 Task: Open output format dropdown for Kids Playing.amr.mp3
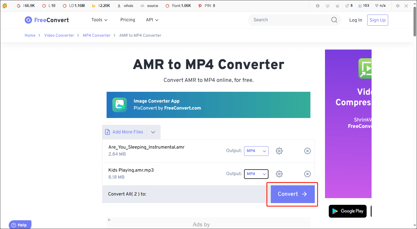pos(256,174)
